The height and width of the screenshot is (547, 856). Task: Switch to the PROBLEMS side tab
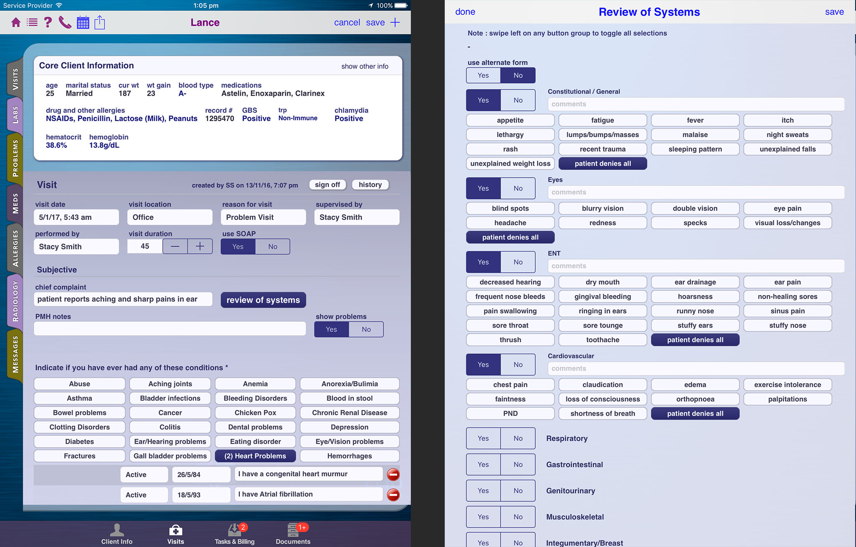15,158
